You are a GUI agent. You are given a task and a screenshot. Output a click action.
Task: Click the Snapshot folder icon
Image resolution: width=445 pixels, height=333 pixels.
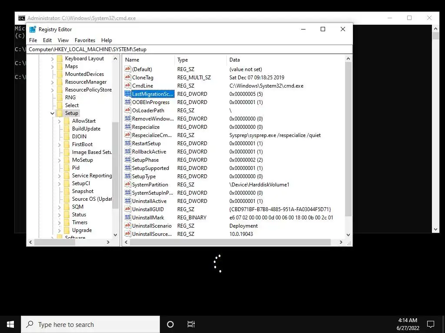click(x=66, y=191)
